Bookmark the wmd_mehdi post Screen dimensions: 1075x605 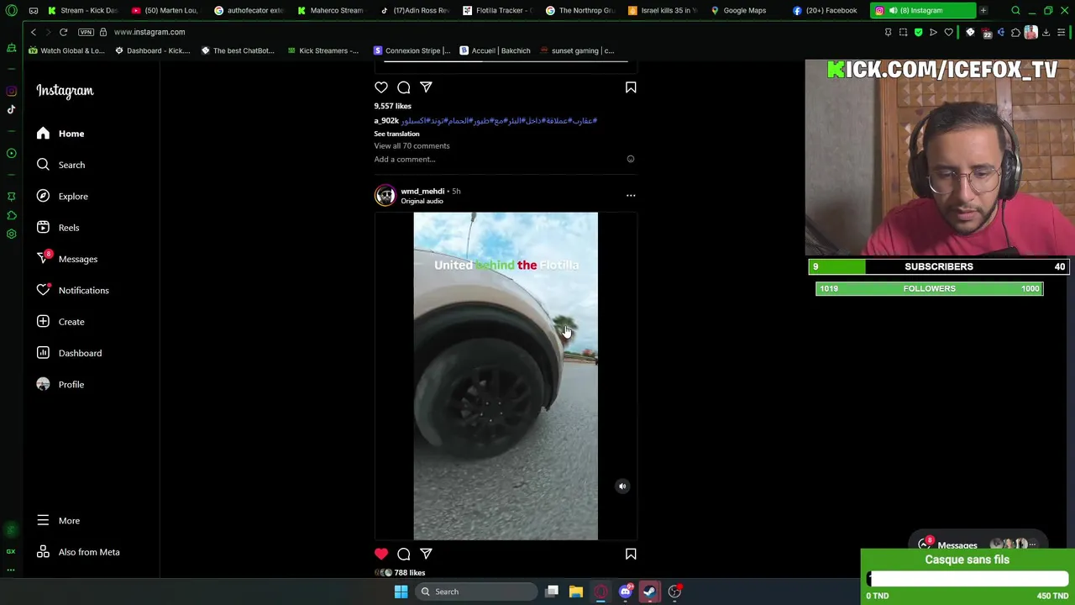click(x=631, y=554)
